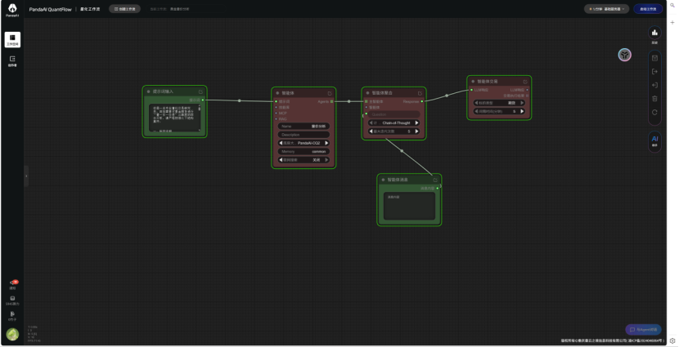Toggle the 目的类型 option right arrow in 智能体交易 node
The height and width of the screenshot is (347, 679).
[x=523, y=103]
